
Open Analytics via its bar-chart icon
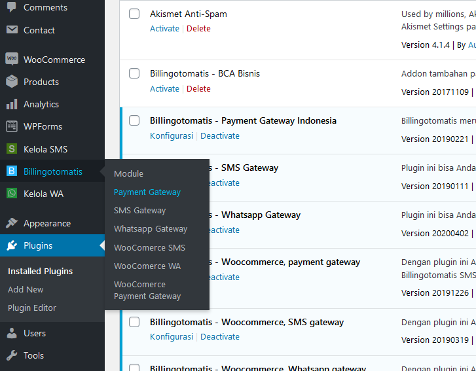(12, 104)
